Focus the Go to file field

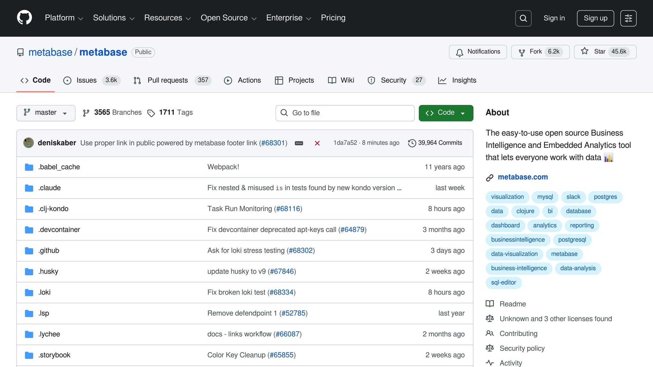pyautogui.click(x=345, y=113)
